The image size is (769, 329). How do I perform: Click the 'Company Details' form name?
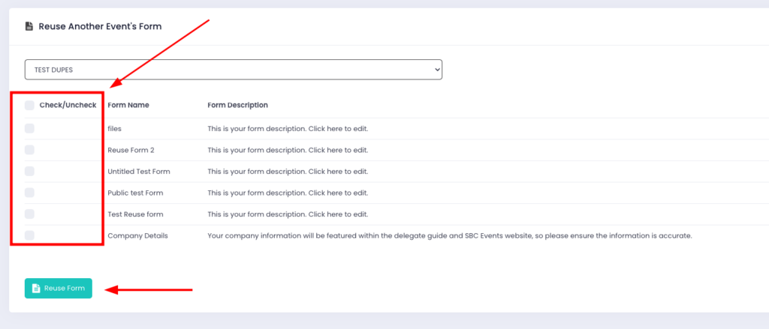(137, 235)
